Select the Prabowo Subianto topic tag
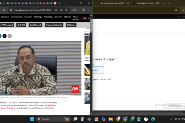This screenshot has width=185, height=123. coord(54,25)
